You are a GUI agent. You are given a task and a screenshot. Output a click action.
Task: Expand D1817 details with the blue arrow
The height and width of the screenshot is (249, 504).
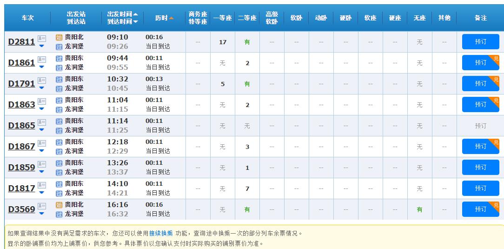tap(41, 192)
